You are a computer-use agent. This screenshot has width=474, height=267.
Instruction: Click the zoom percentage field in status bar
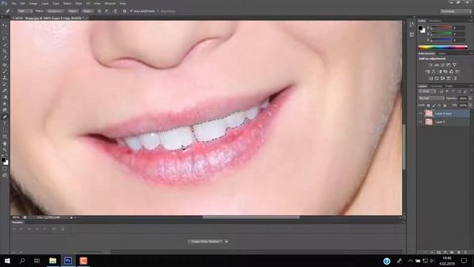[16, 217]
